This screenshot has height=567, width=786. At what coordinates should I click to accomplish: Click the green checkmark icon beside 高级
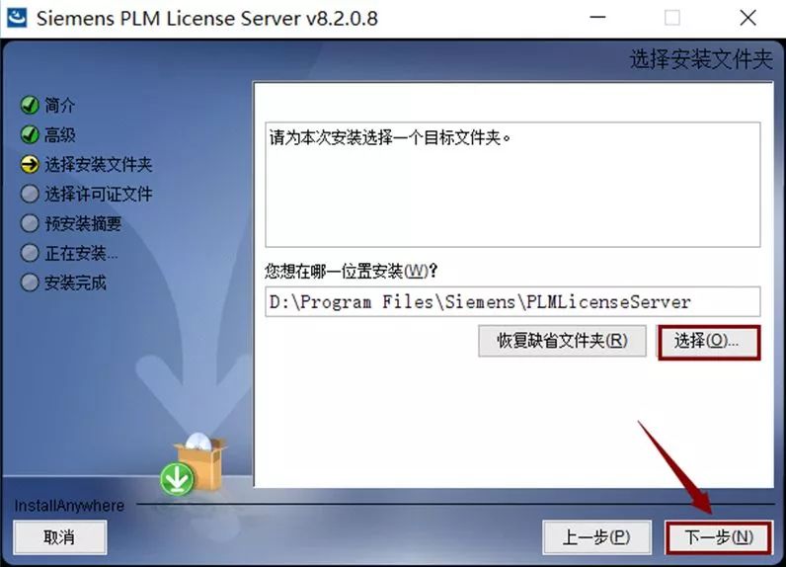coord(30,134)
